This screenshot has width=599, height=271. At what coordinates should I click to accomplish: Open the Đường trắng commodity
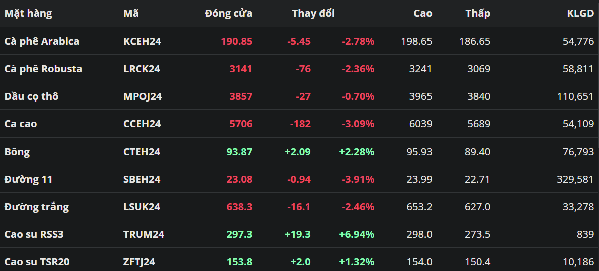[x=37, y=207]
